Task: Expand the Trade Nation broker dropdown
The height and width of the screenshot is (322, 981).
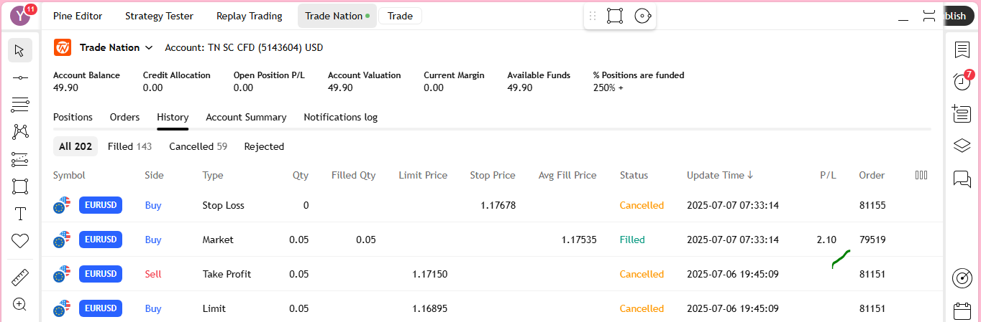Action: click(x=149, y=47)
